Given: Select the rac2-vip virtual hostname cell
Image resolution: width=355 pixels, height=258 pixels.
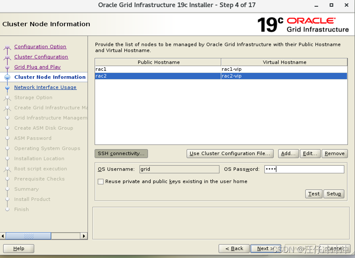Looking at the screenshot, I should [x=284, y=76].
